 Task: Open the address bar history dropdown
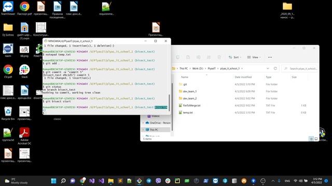pos(268,68)
